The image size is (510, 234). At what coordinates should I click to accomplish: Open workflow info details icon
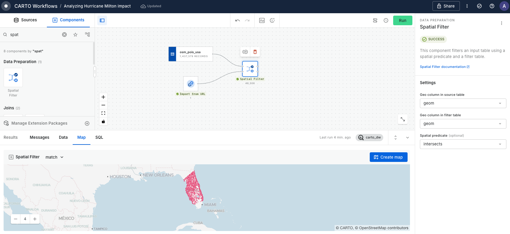(x=272, y=20)
